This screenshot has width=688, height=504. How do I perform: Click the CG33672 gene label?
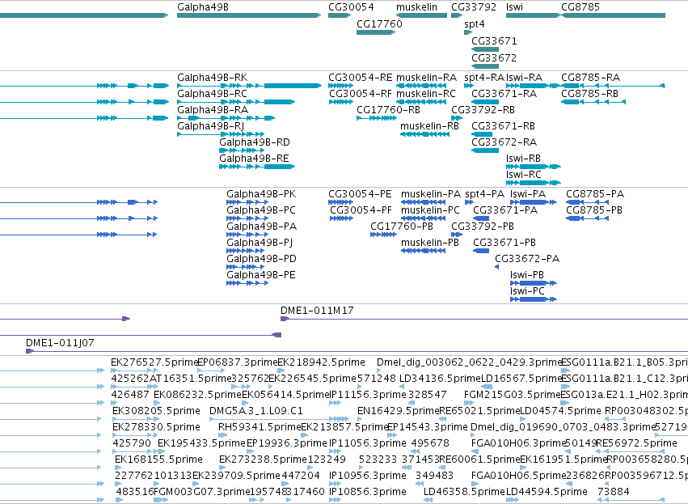(494, 57)
